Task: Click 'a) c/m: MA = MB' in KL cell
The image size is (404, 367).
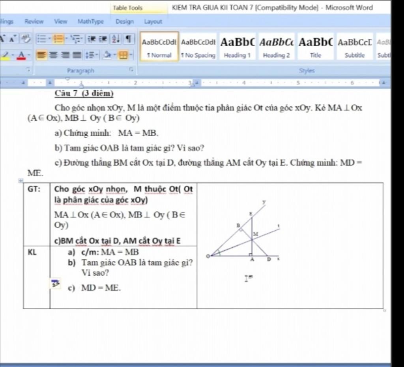Action: (x=103, y=252)
